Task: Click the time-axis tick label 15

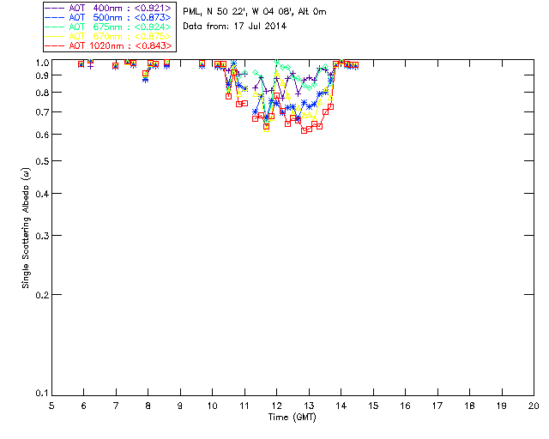Action: [x=373, y=406]
